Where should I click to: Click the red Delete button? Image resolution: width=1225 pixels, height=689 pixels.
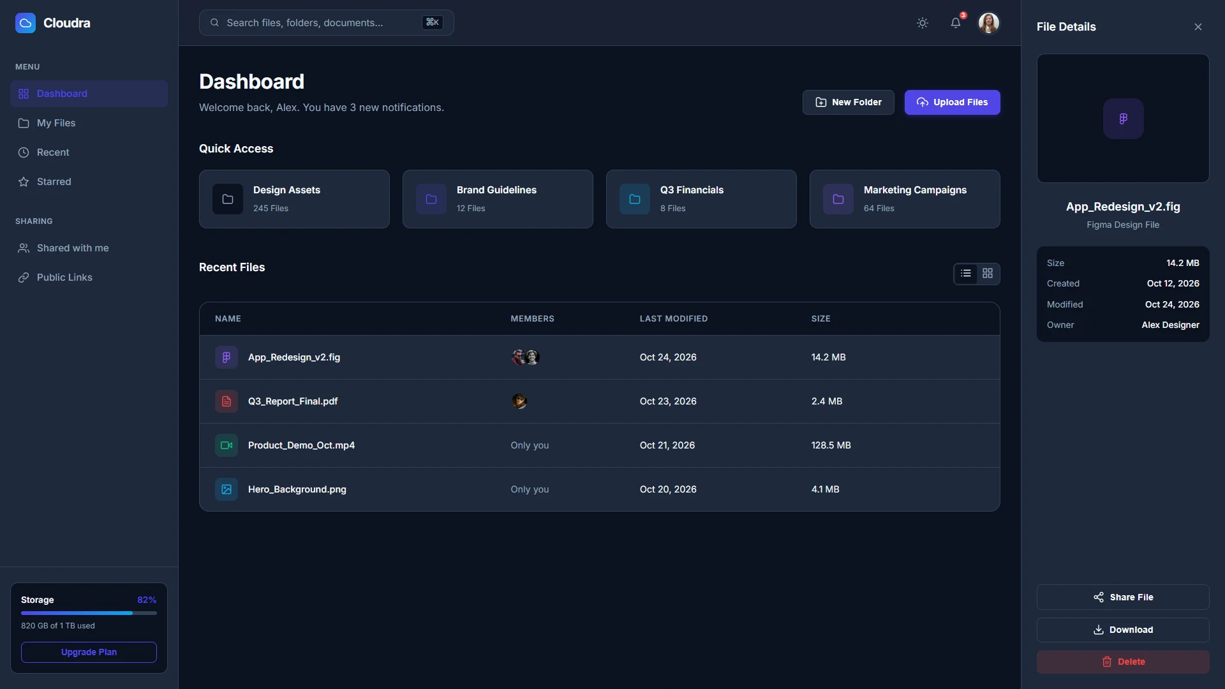click(x=1123, y=662)
